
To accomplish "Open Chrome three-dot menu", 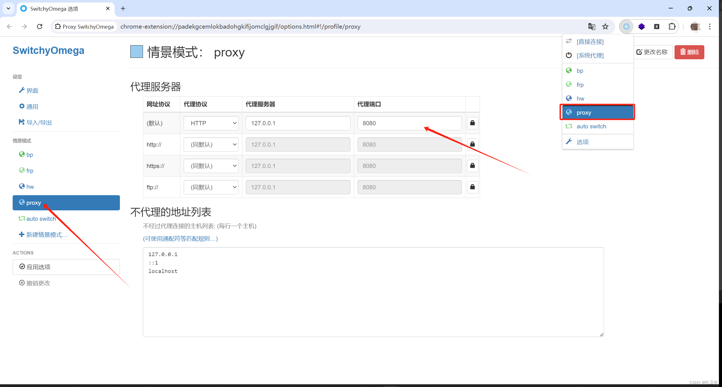I will click(710, 27).
